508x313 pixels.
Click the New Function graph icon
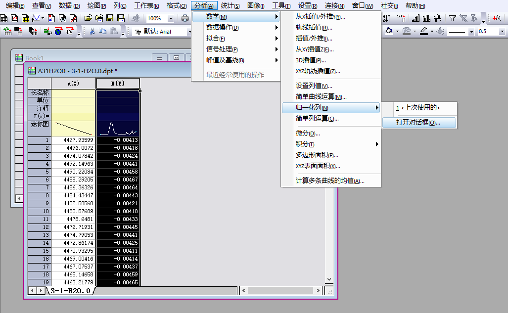(36, 18)
